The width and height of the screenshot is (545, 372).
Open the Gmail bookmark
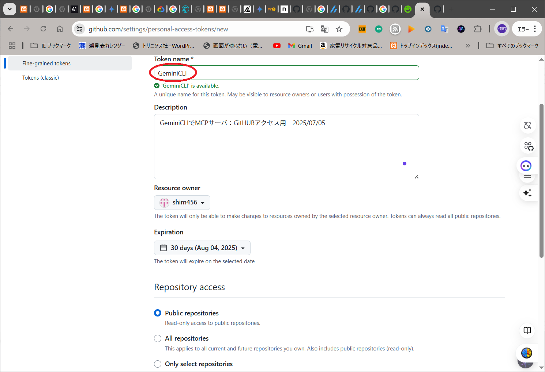300,46
